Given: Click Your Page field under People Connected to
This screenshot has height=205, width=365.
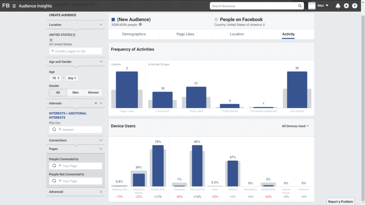Looking at the screenshot, I should pyautogui.click(x=75, y=166).
